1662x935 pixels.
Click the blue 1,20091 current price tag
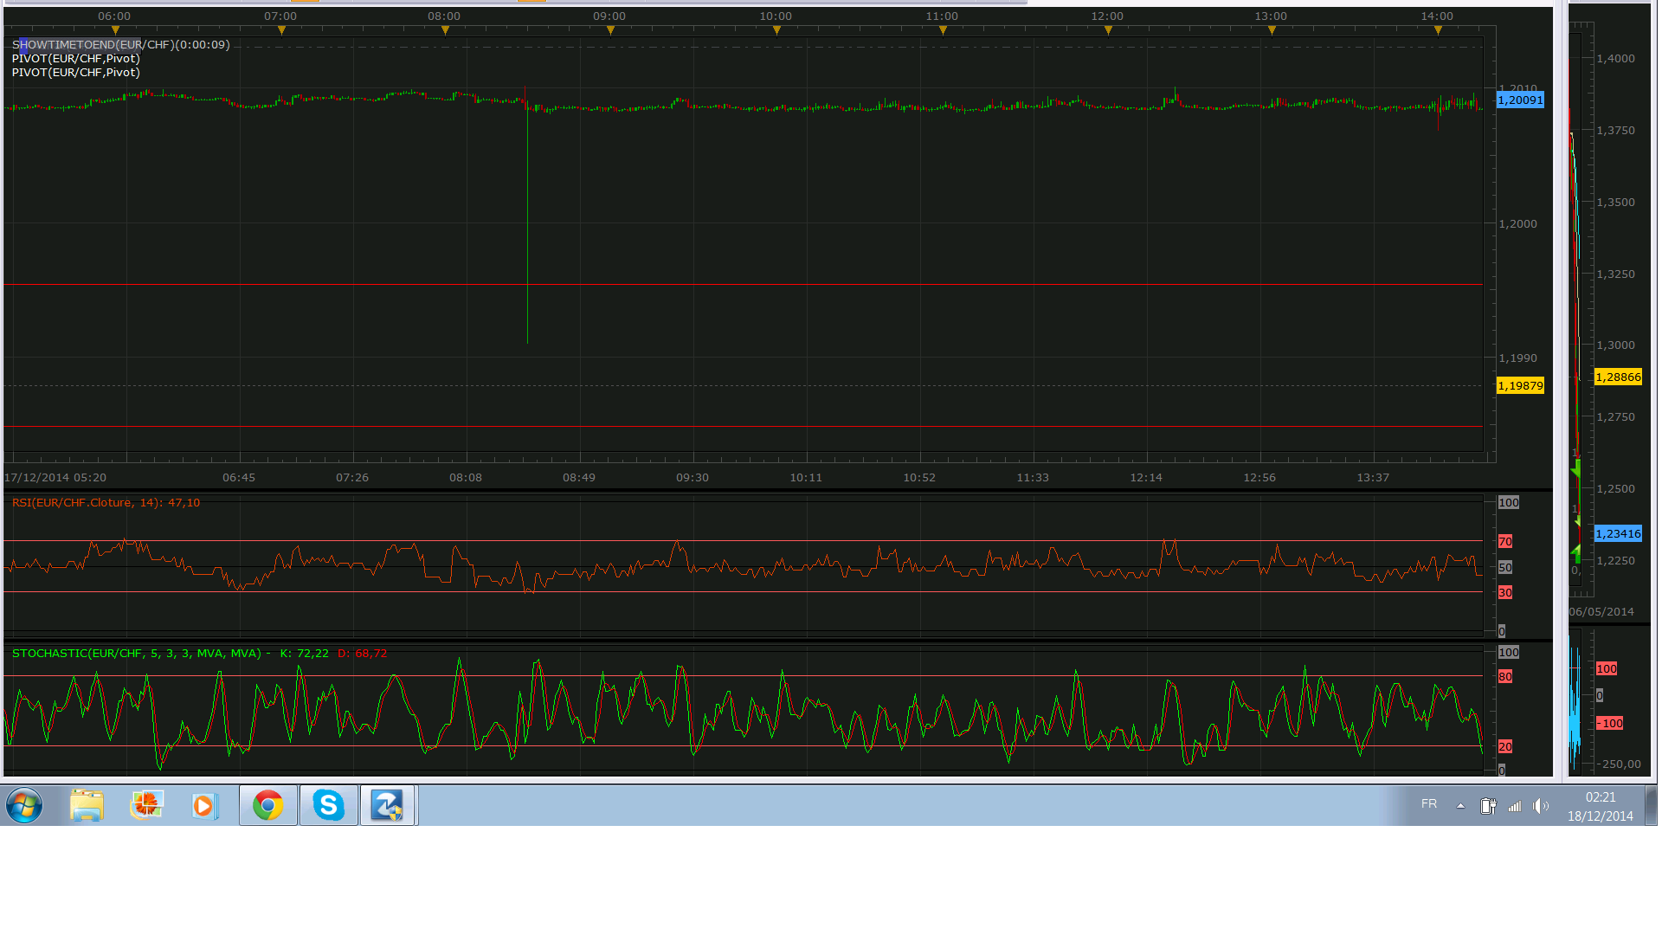pos(1520,100)
